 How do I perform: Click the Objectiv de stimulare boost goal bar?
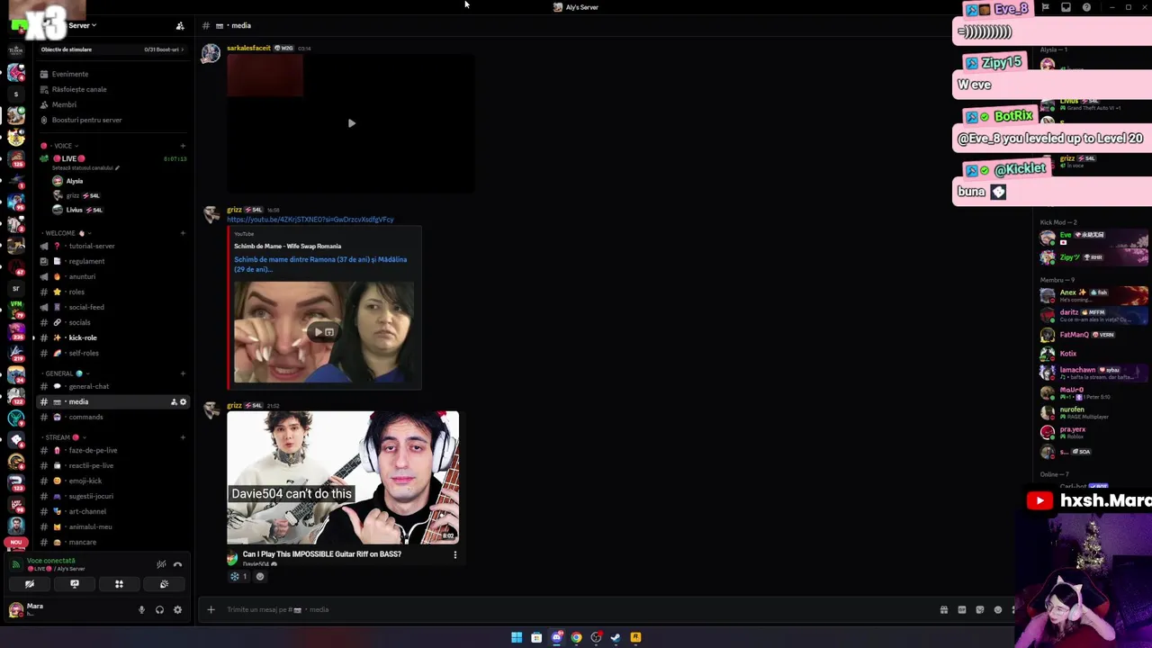point(112,49)
